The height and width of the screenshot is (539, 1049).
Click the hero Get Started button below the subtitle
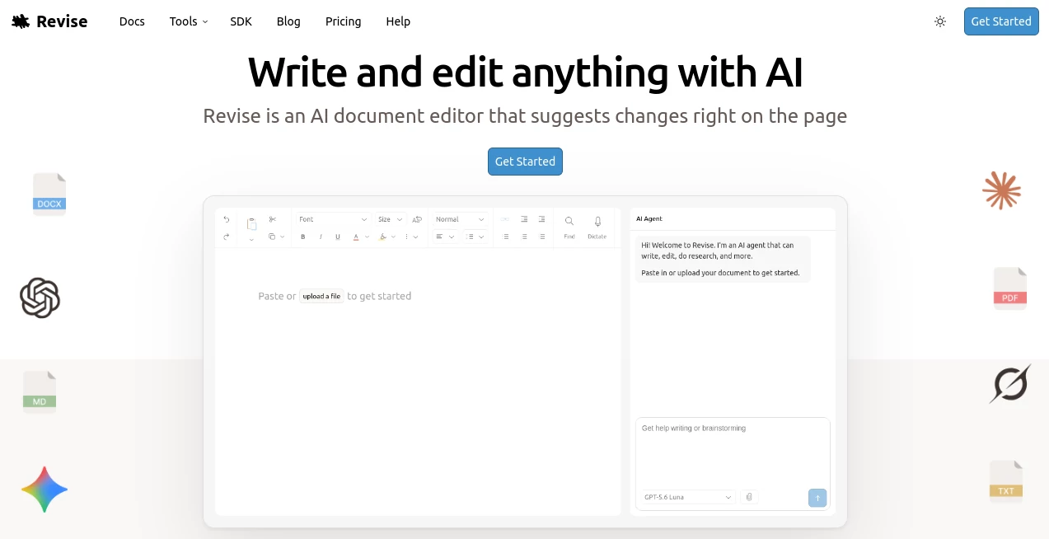pos(525,162)
